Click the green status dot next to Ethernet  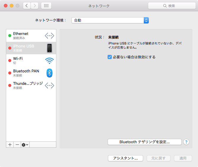[x=10, y=36]
